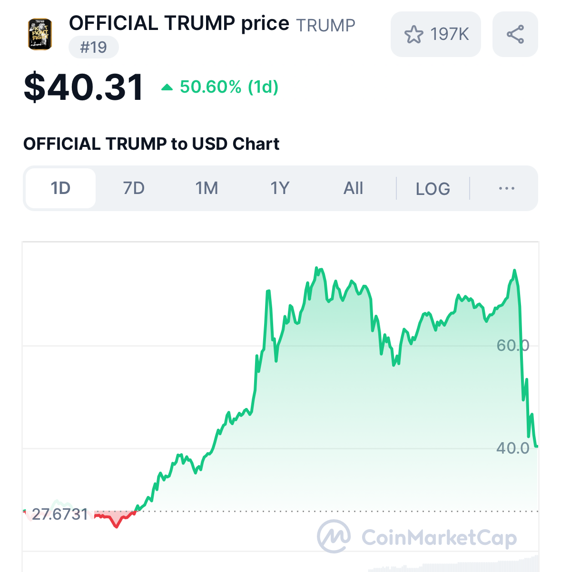Add coin to watchlist with star icon

click(413, 35)
